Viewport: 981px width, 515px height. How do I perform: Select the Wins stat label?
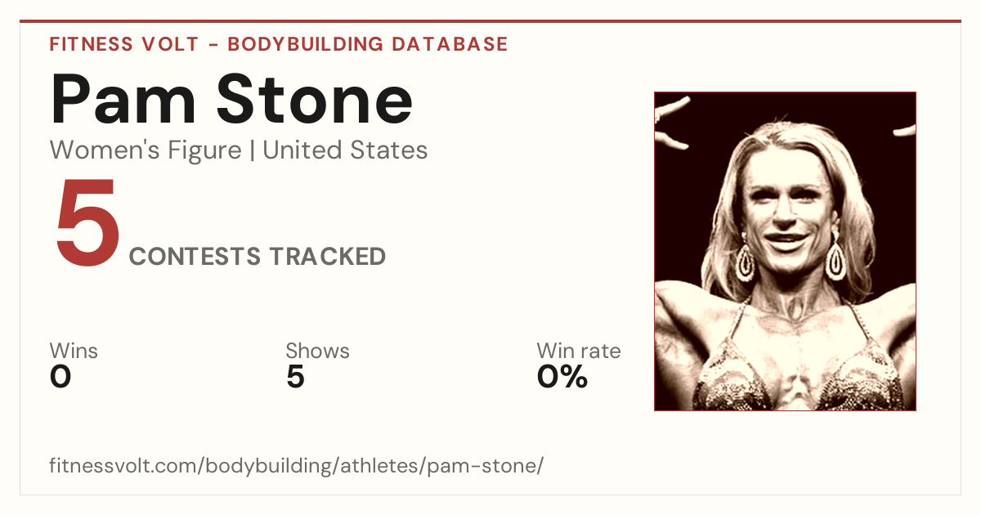coord(74,352)
